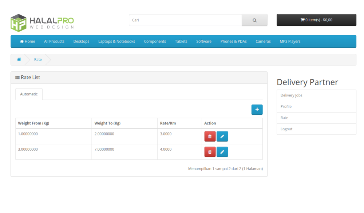Click the search magnifier button
Viewport: 364px width, 213px height.
pyautogui.click(x=254, y=20)
